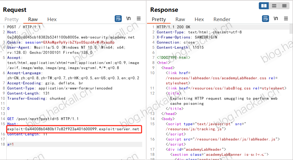293x160 pixels.
Task: Open Request pane hamburger options menu
Action: coord(139,18)
